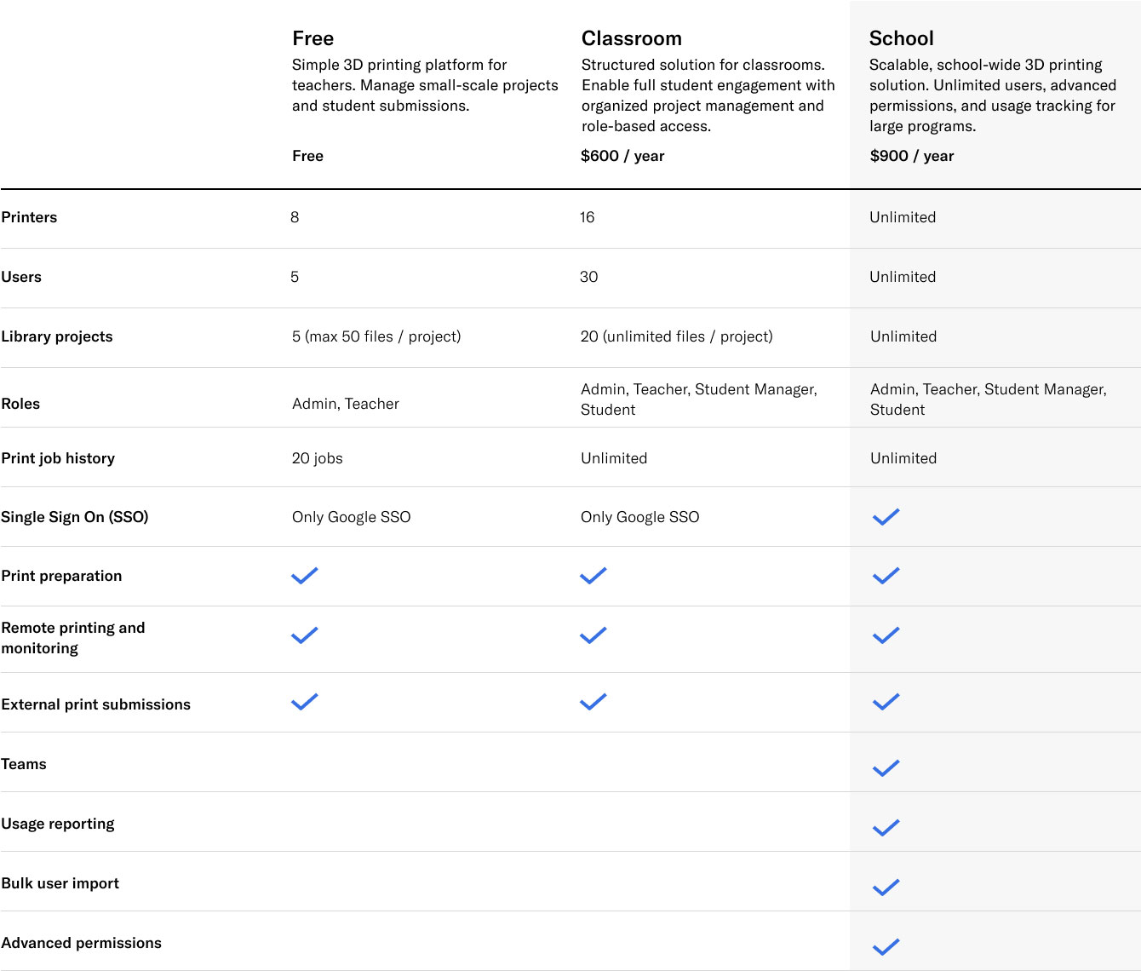Click School plan Usage reporting checkmark
The width and height of the screenshot is (1141, 971).
(x=886, y=828)
